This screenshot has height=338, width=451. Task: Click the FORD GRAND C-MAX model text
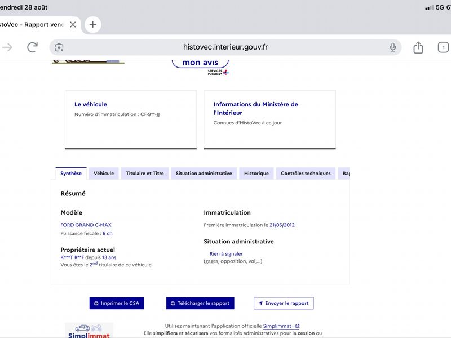click(86, 225)
